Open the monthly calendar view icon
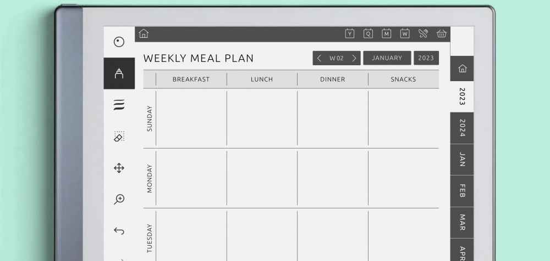Screen dimensions: 550x261 click(387, 33)
